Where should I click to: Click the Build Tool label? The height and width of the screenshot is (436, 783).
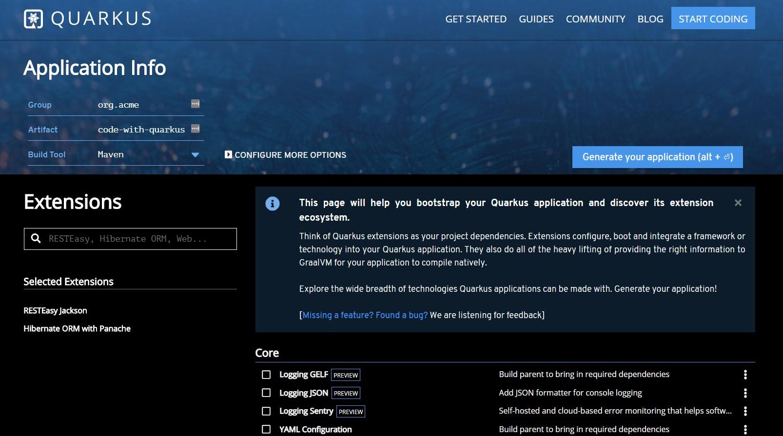point(47,154)
